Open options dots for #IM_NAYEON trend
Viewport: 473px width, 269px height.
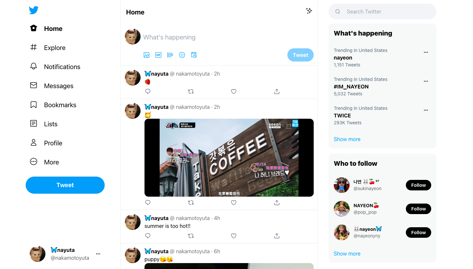[426, 81]
